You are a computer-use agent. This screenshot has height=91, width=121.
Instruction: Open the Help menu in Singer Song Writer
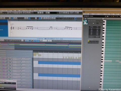coord(37,11)
